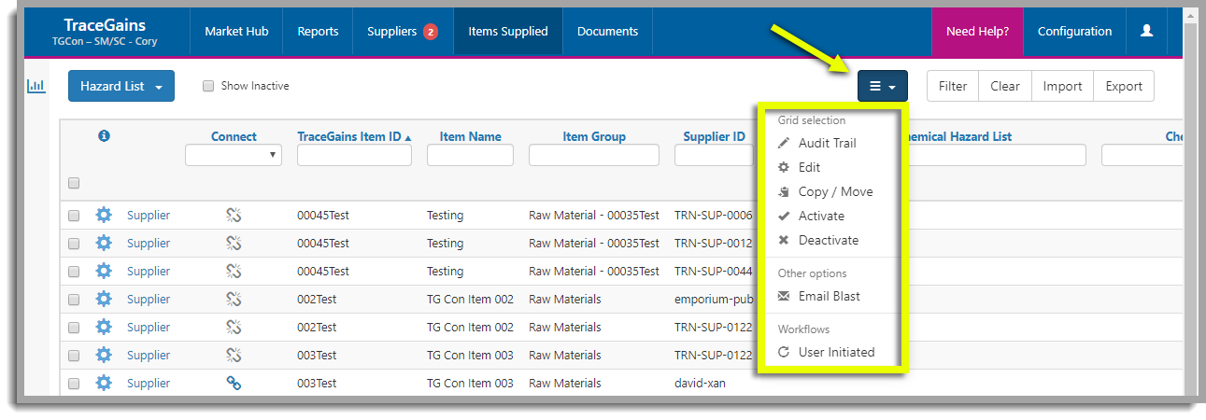Select checkbox for 003Test david-xan row
The width and height of the screenshot is (1206, 420).
(74, 384)
